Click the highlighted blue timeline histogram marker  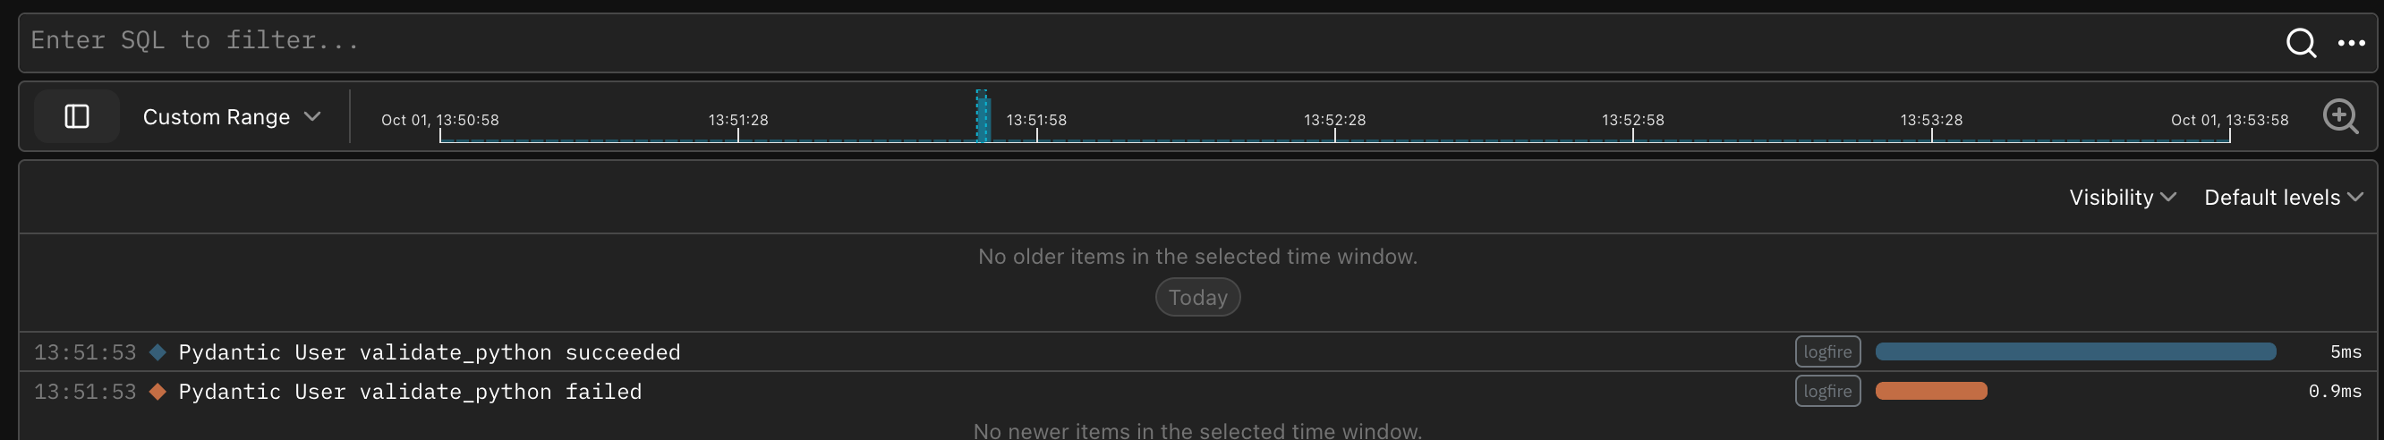click(x=983, y=118)
